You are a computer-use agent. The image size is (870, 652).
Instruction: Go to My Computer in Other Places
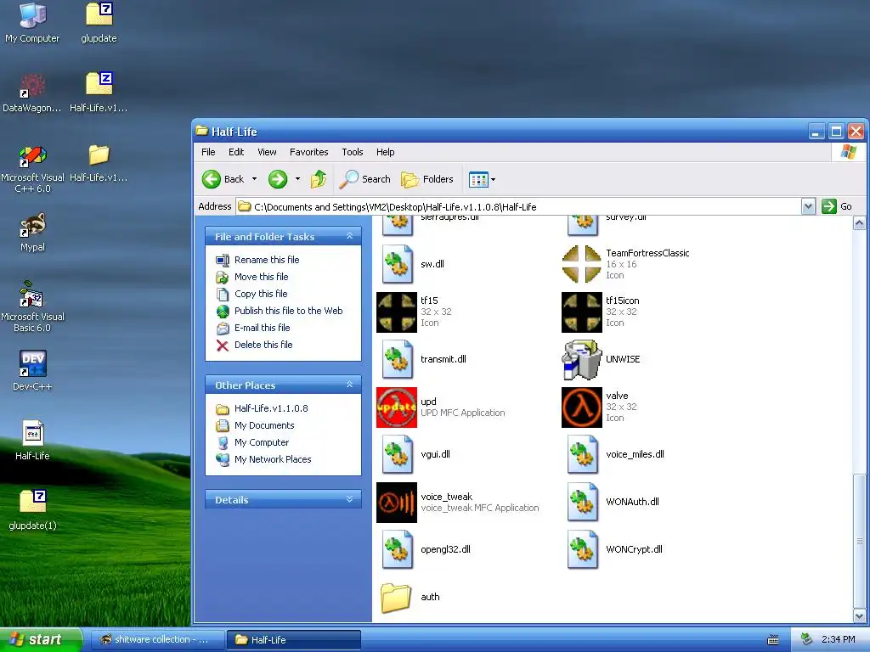(x=262, y=442)
